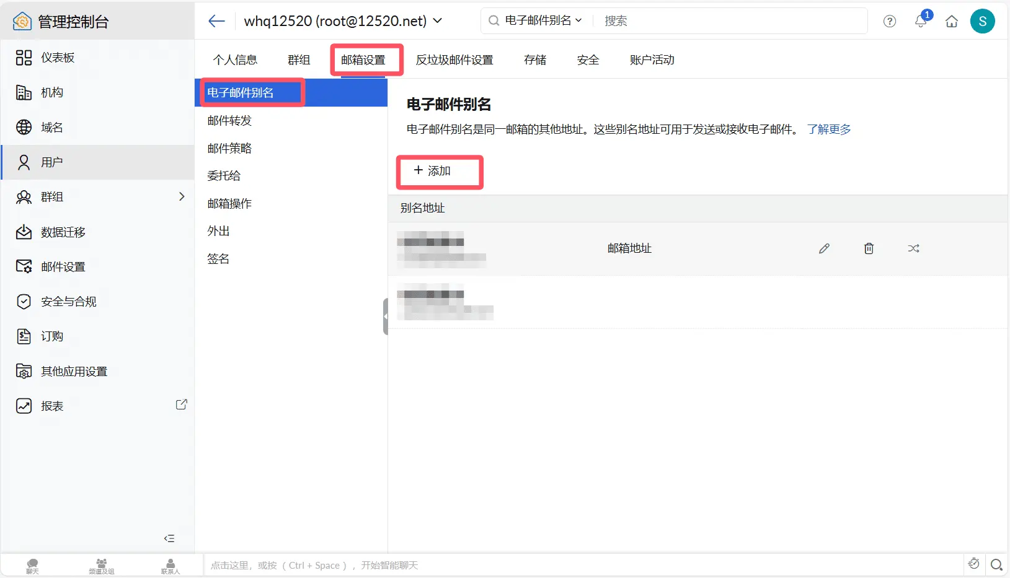Image resolution: width=1010 pixels, height=578 pixels.
Task: Select 邮件转发 in the settings list
Action: pos(229,121)
